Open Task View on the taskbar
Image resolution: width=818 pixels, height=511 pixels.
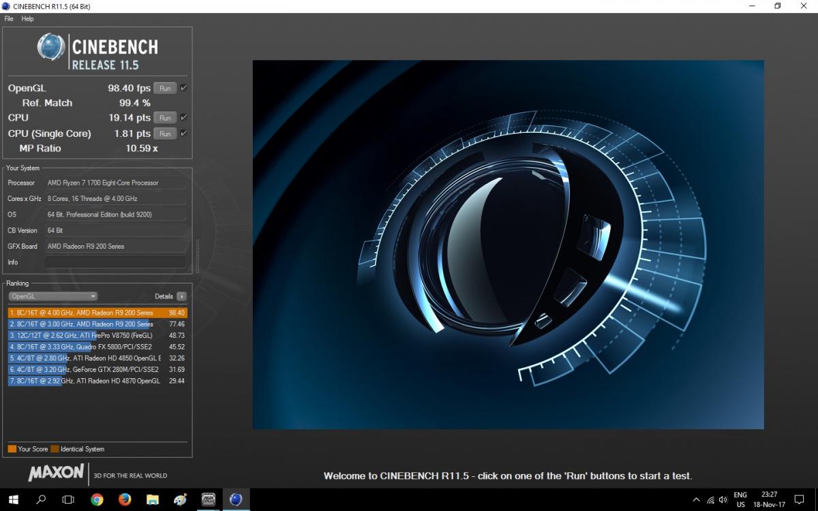[x=68, y=499]
